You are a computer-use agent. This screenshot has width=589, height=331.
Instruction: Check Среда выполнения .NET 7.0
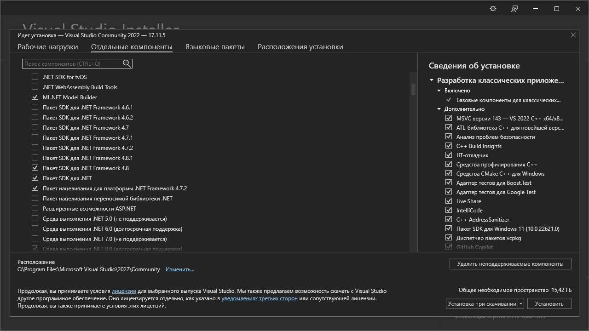coord(35,239)
